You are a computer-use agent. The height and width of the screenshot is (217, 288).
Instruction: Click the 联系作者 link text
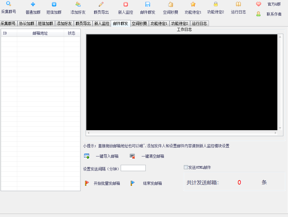point(274,14)
